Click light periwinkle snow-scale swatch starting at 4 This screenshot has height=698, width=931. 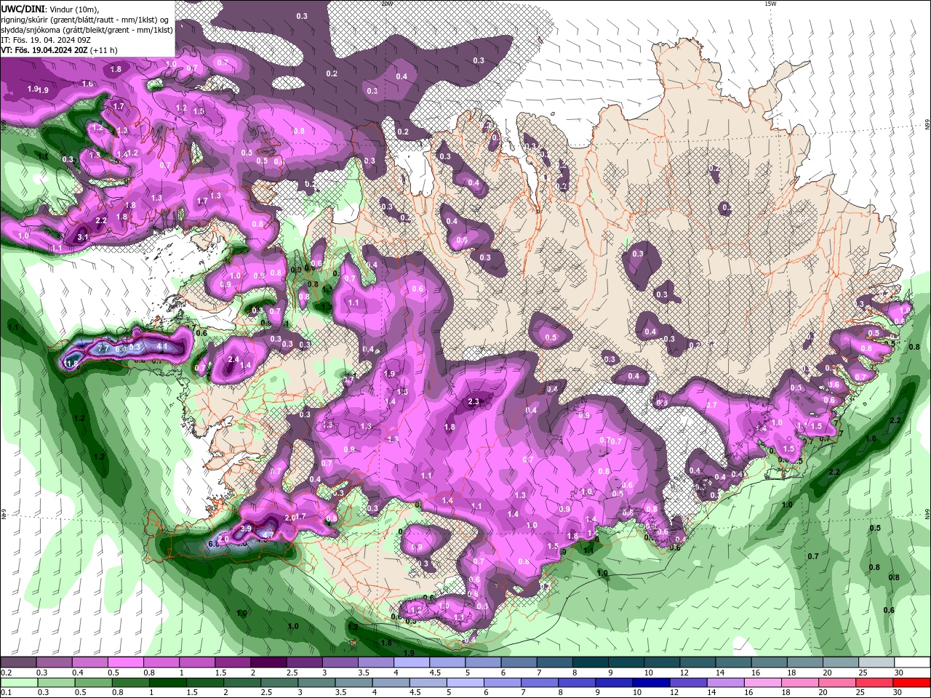pos(410,662)
